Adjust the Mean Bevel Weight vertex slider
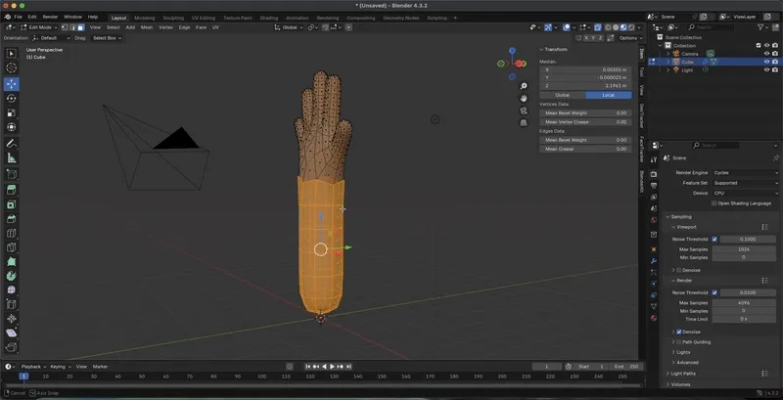Image resolution: width=783 pixels, height=400 pixels. click(x=584, y=112)
